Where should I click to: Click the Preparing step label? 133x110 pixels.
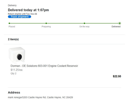pos(46,27)
